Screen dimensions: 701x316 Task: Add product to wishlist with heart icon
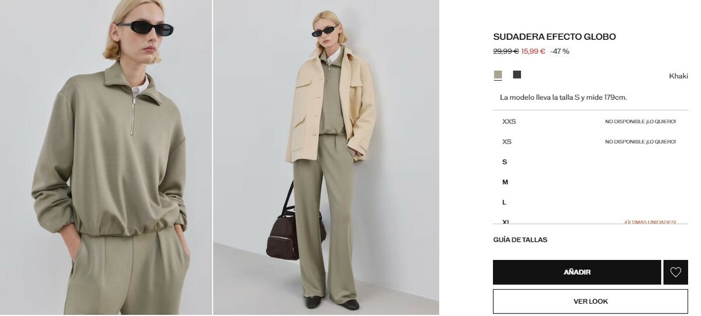pyautogui.click(x=675, y=272)
